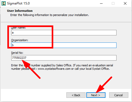Click the 'Organization:' label
Screen dimensions: 132x102
(x=20, y=40)
